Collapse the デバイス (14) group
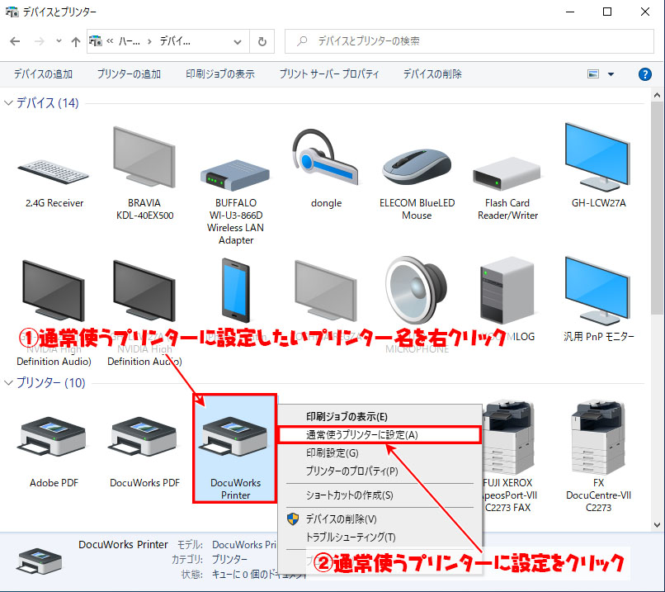The image size is (665, 592). pyautogui.click(x=8, y=102)
